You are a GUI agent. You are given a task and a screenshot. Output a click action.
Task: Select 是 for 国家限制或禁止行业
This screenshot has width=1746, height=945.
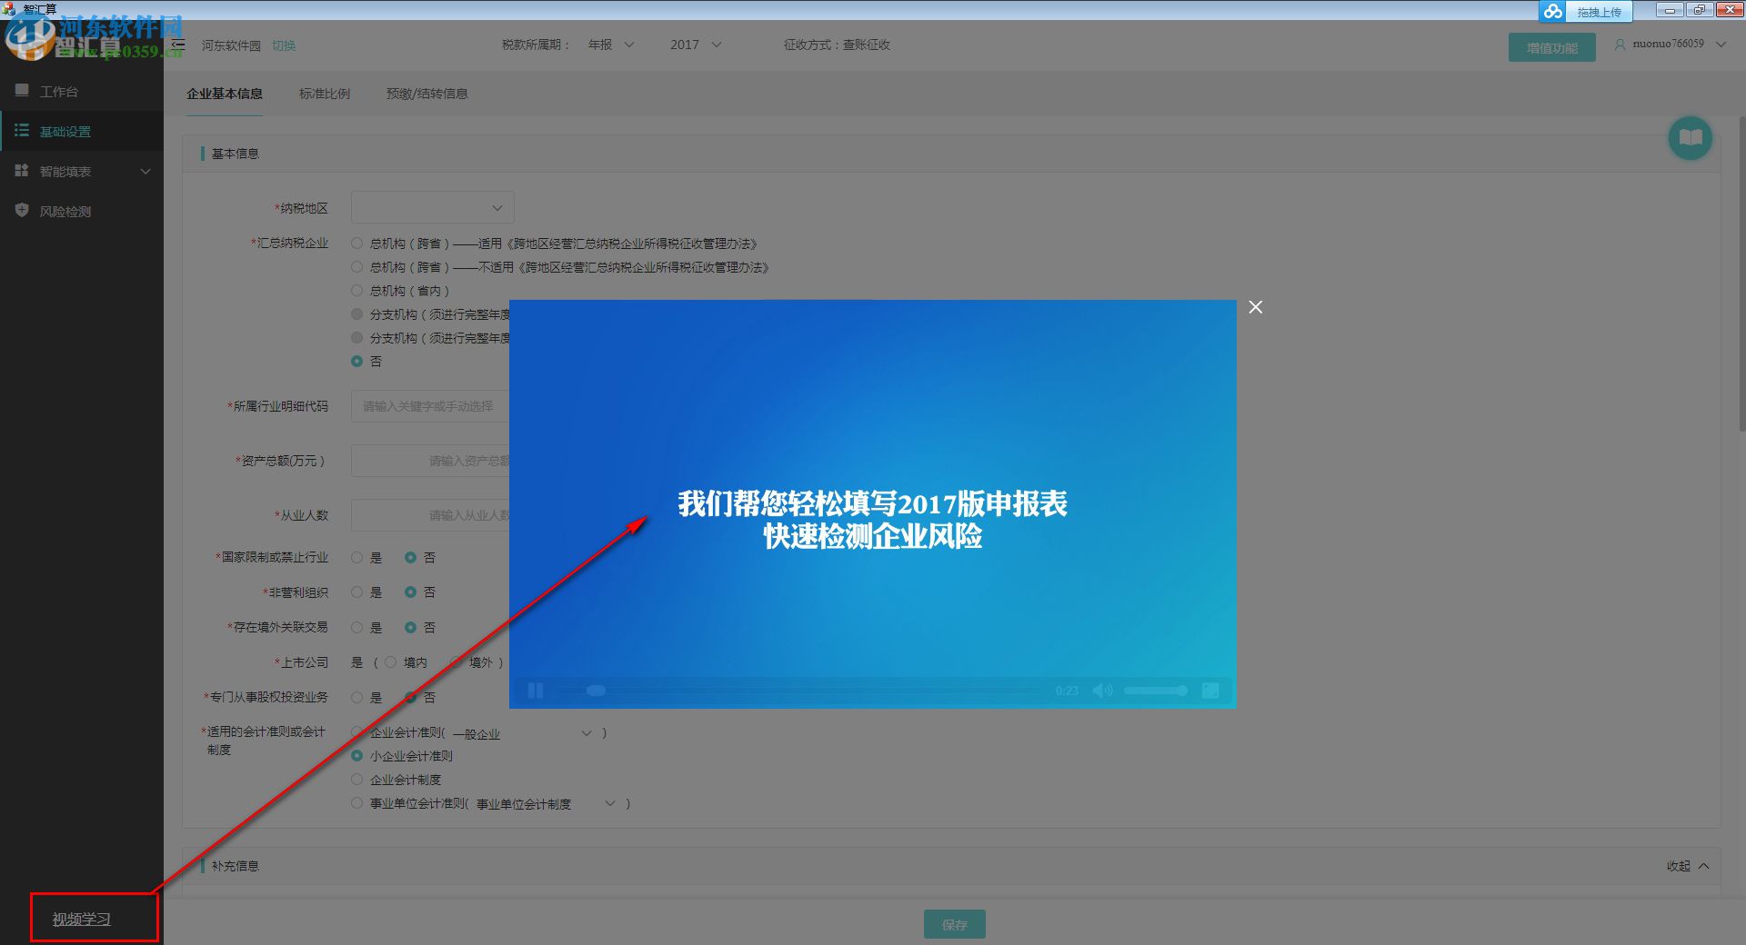click(x=356, y=557)
